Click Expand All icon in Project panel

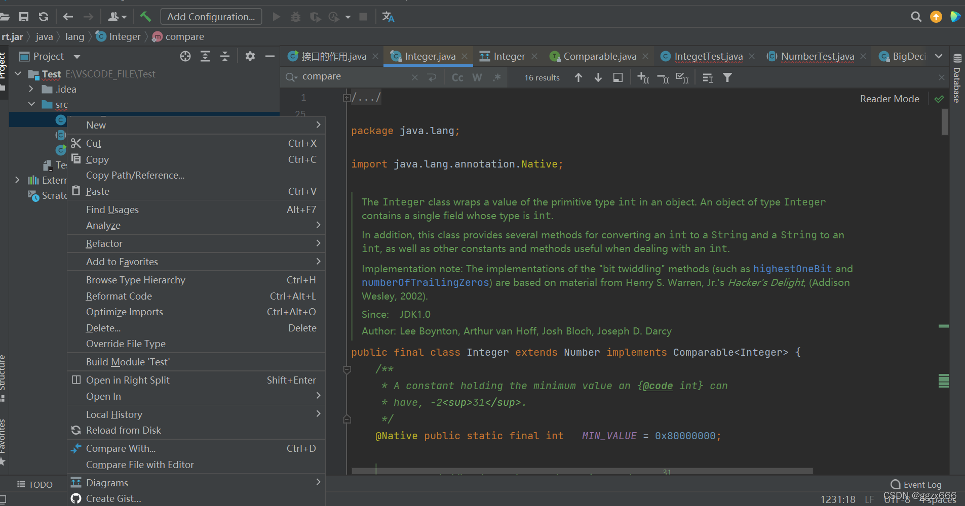pos(205,56)
